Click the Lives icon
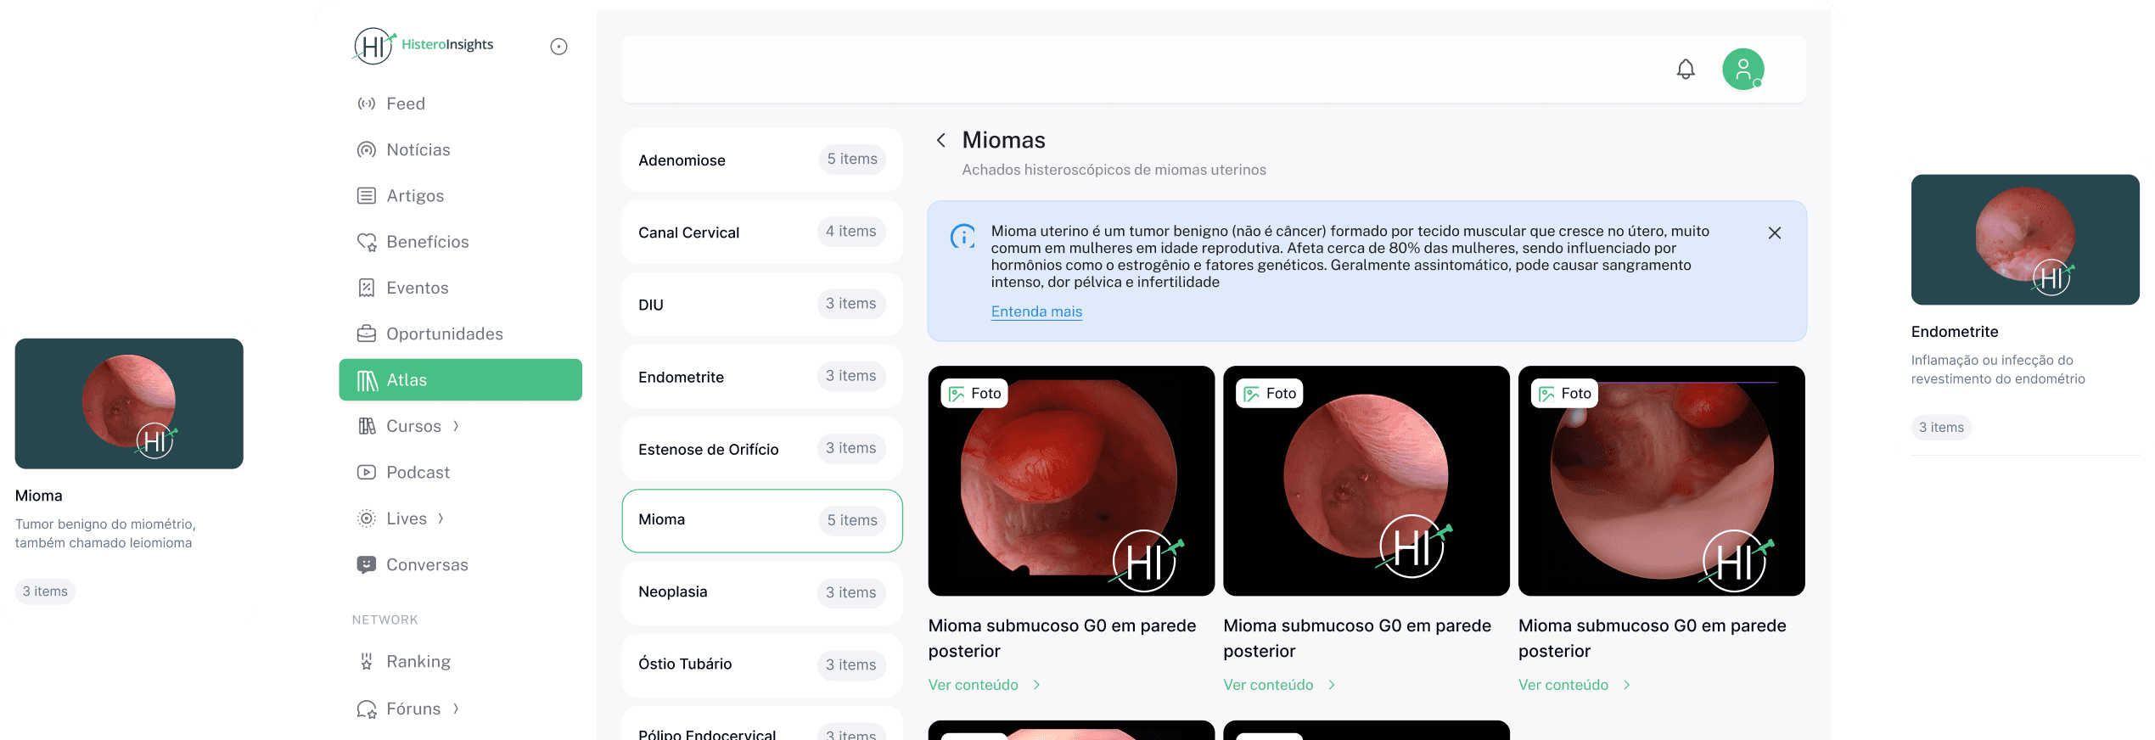Screen dimensions: 2155x740 [x=366, y=519]
